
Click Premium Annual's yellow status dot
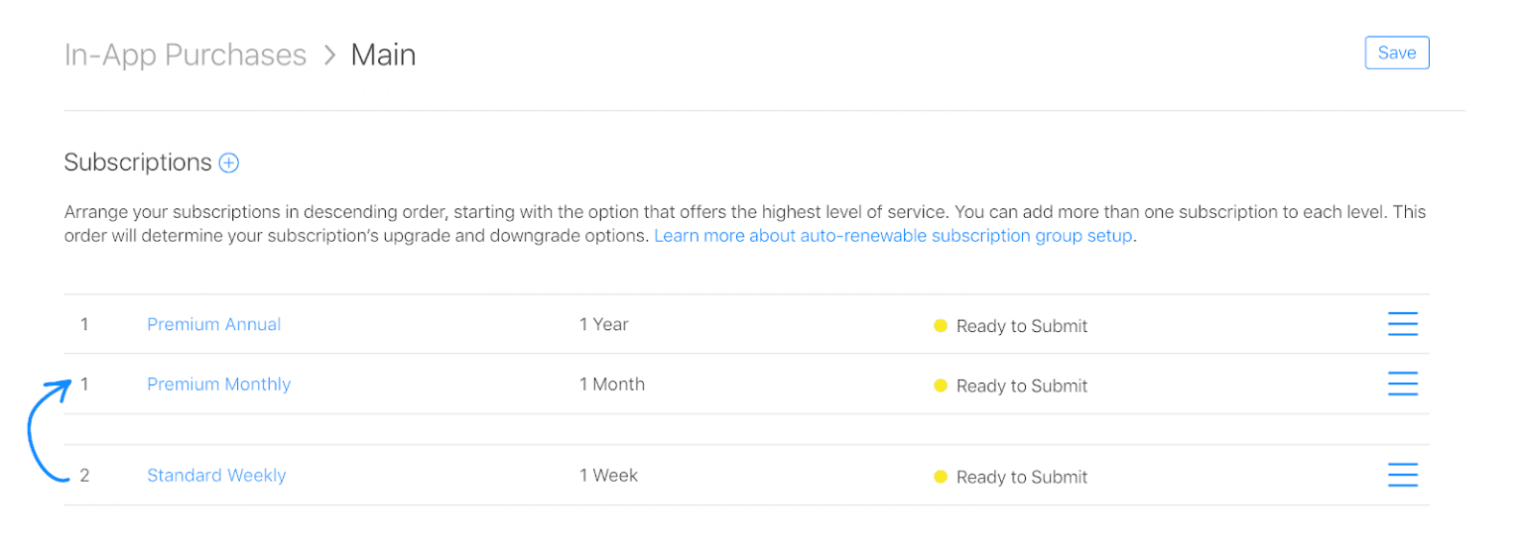(941, 325)
